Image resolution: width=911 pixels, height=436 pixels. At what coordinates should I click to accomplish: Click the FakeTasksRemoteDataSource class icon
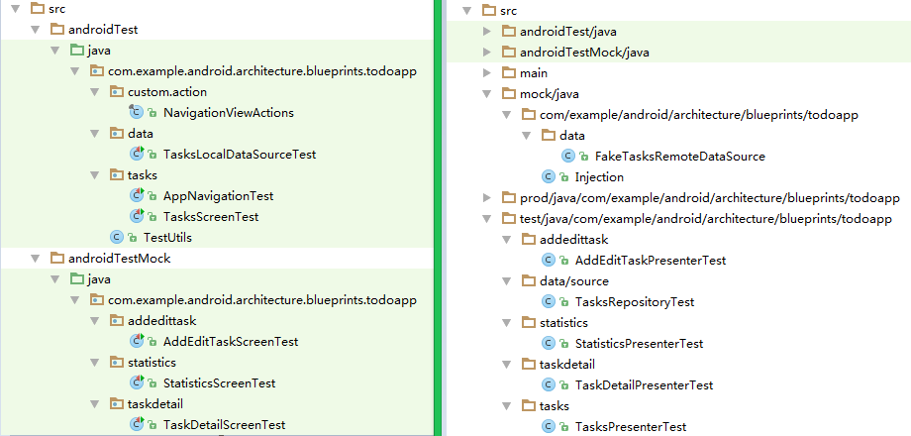tap(568, 156)
